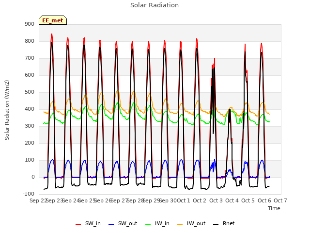Click the 200 y-axis tick label
The image size is (310, 233).
pos(30,143)
